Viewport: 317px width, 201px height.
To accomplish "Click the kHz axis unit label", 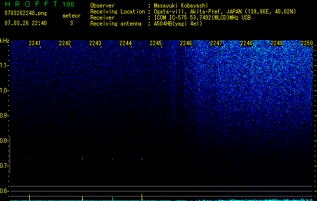I will pos(5,41).
